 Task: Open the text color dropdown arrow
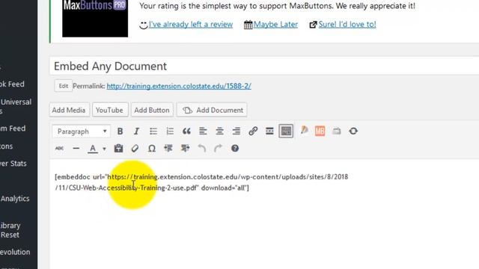tap(104, 149)
